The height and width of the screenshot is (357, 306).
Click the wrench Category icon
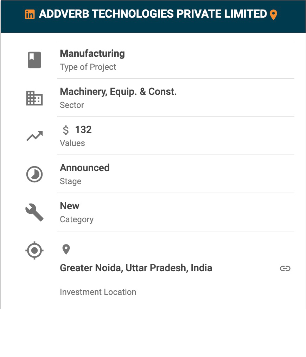34,212
